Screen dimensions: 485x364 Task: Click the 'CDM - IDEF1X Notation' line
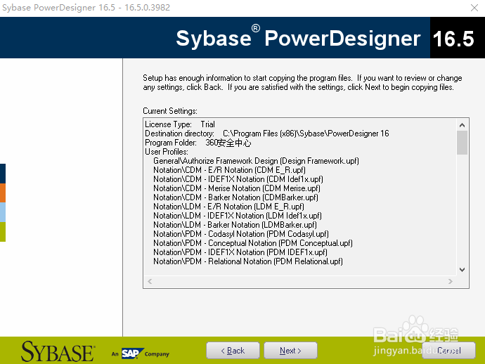238,179
